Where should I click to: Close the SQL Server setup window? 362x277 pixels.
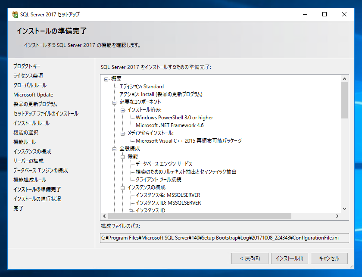click(x=344, y=14)
